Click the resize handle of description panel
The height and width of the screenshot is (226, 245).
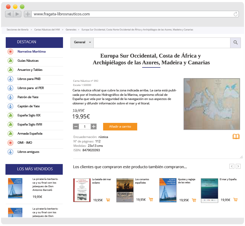pyautogui.click(x=241, y=157)
